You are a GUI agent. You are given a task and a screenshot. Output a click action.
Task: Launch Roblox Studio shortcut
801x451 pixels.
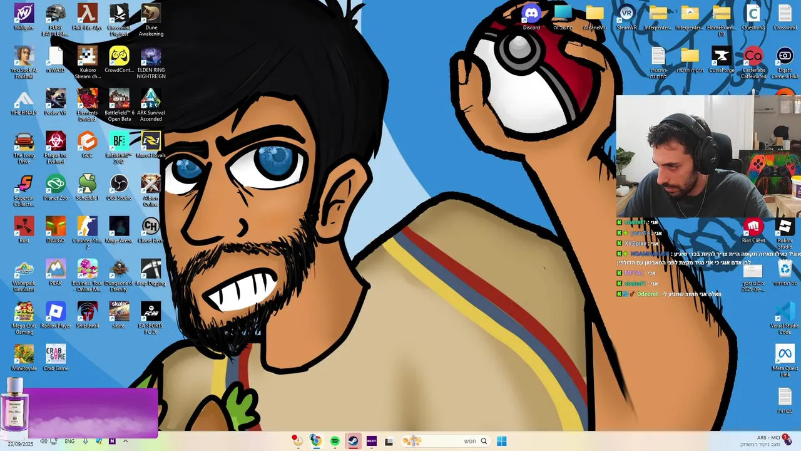coord(785,232)
